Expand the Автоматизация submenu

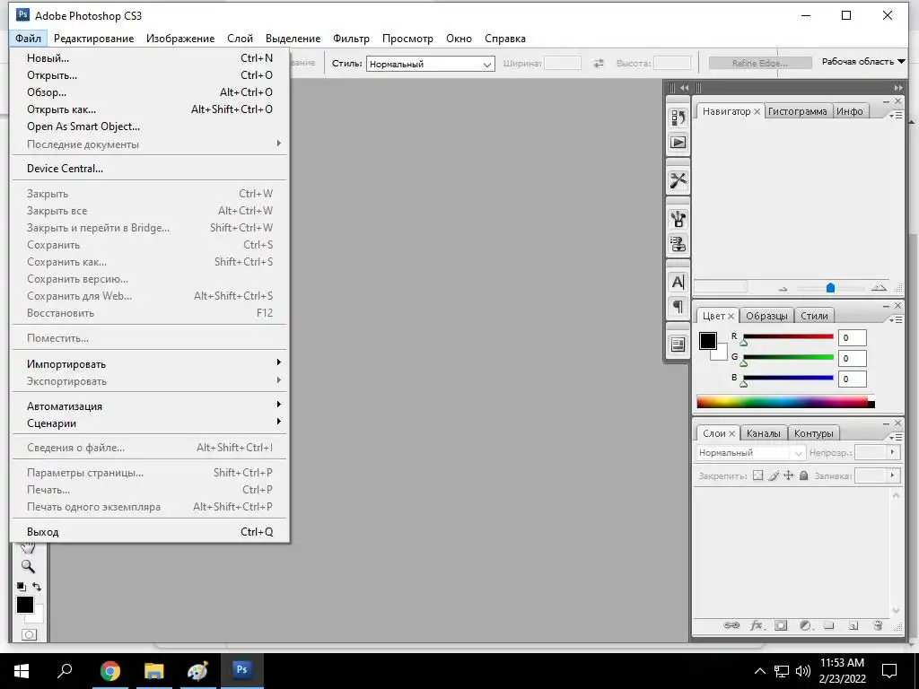150,406
